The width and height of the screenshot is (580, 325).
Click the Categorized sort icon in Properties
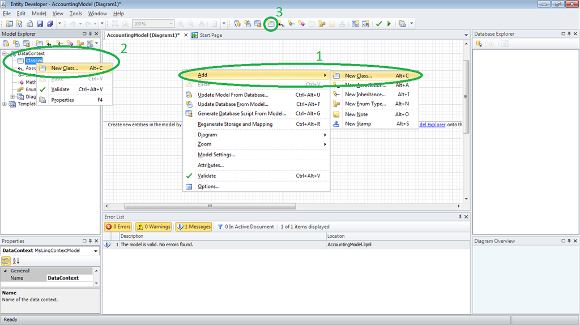[6, 260]
